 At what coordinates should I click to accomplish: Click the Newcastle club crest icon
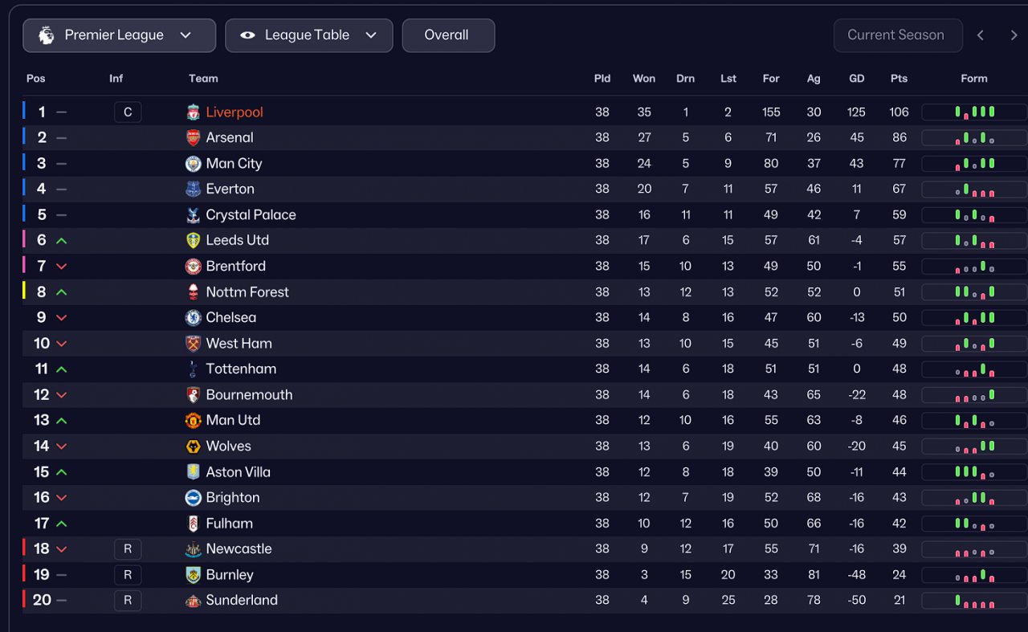pos(193,549)
